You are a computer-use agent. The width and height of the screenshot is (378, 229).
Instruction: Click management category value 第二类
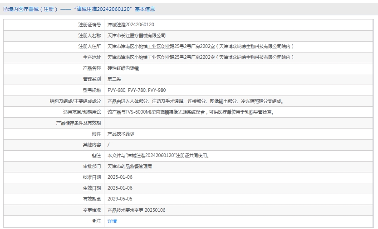click(114, 79)
